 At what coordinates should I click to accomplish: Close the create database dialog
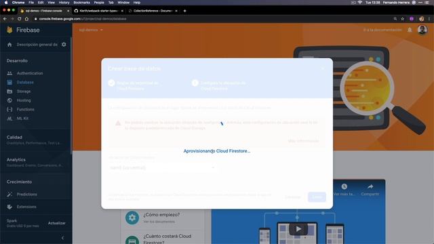pyautogui.click(x=323, y=68)
